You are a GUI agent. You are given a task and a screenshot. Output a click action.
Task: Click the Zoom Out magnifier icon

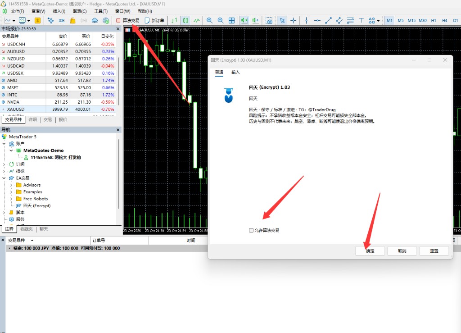[221, 20]
